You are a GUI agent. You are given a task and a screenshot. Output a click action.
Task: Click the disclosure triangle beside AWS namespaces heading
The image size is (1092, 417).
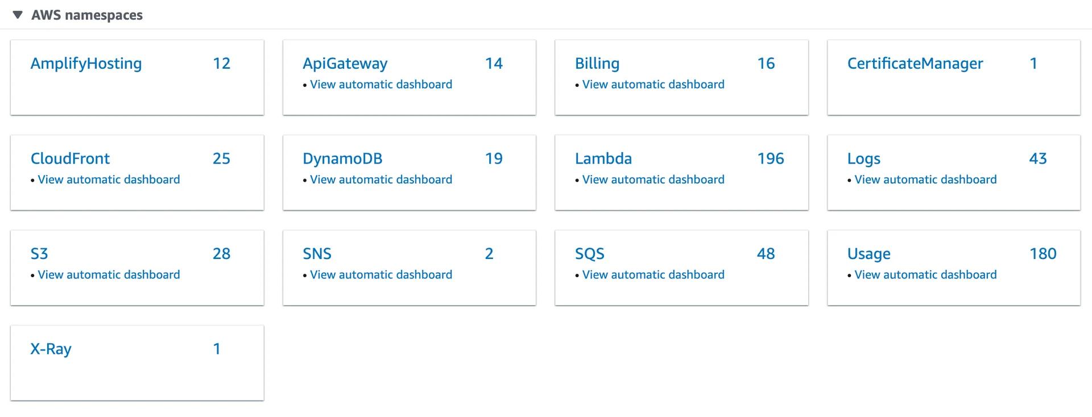coord(19,15)
